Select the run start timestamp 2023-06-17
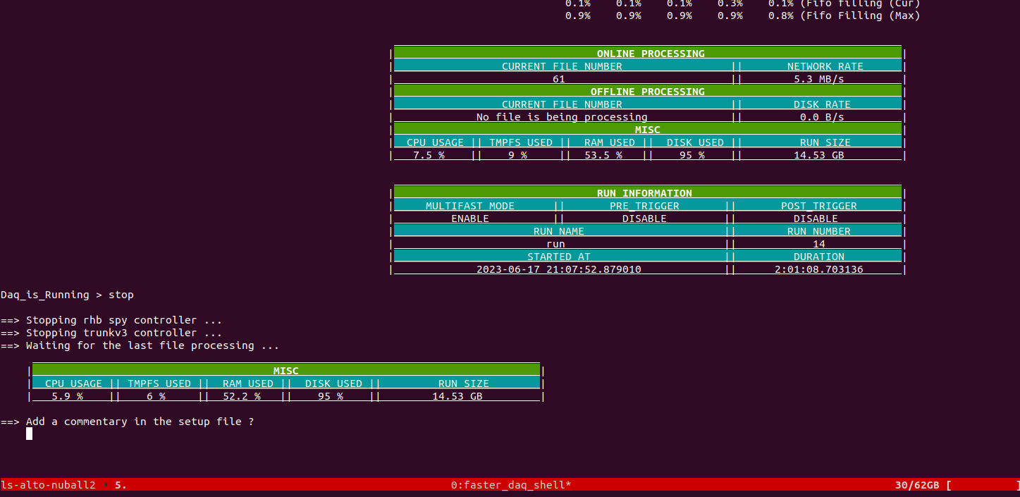The width and height of the screenshot is (1020, 497). coord(558,269)
